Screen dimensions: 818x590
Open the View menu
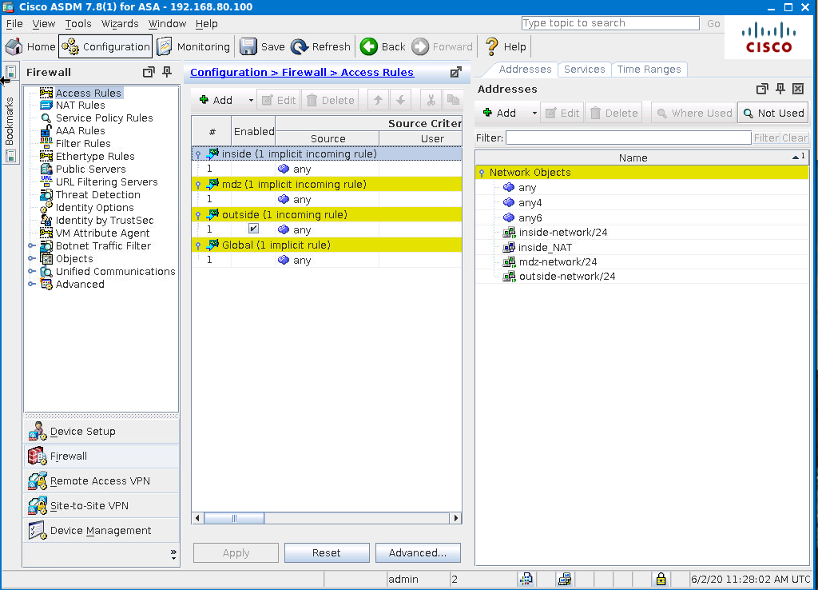point(43,23)
